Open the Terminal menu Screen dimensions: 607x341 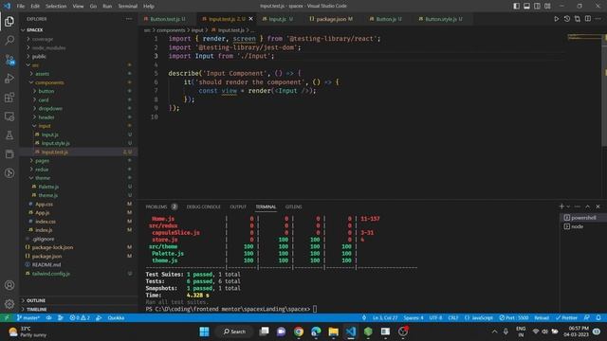(127, 7)
